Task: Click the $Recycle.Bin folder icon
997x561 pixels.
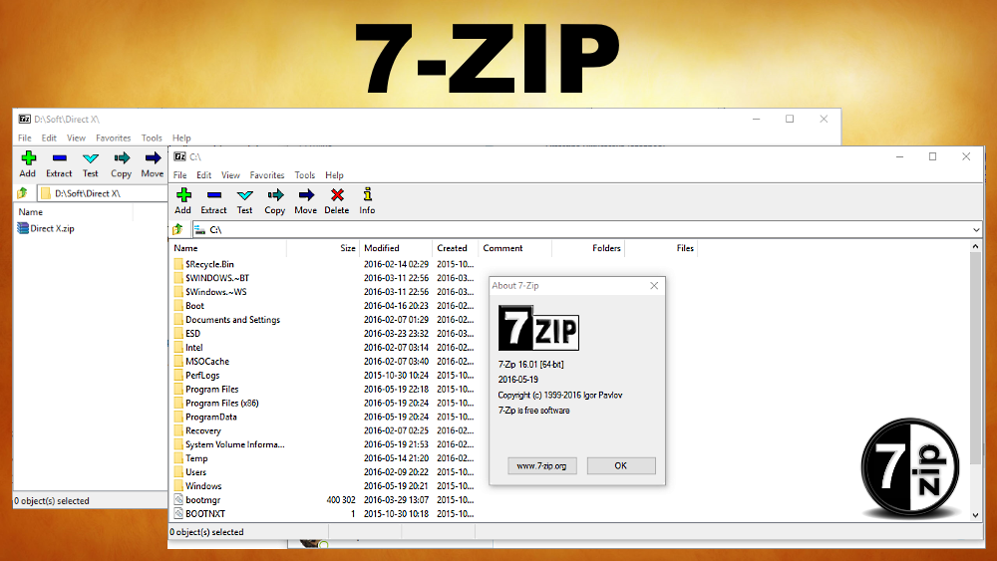Action: tap(178, 264)
